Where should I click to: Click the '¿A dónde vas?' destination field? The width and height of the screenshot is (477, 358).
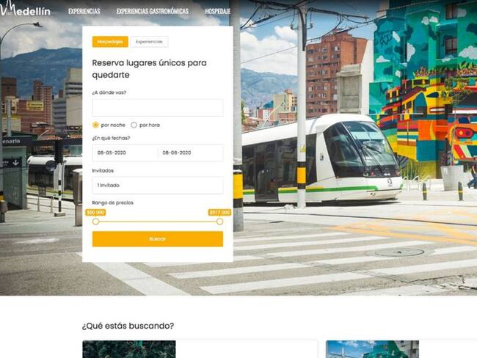tap(157, 108)
